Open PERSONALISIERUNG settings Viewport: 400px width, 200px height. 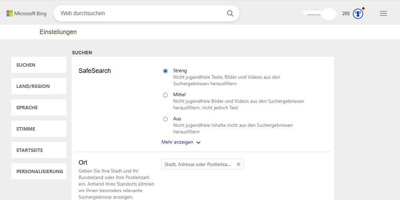click(x=39, y=171)
